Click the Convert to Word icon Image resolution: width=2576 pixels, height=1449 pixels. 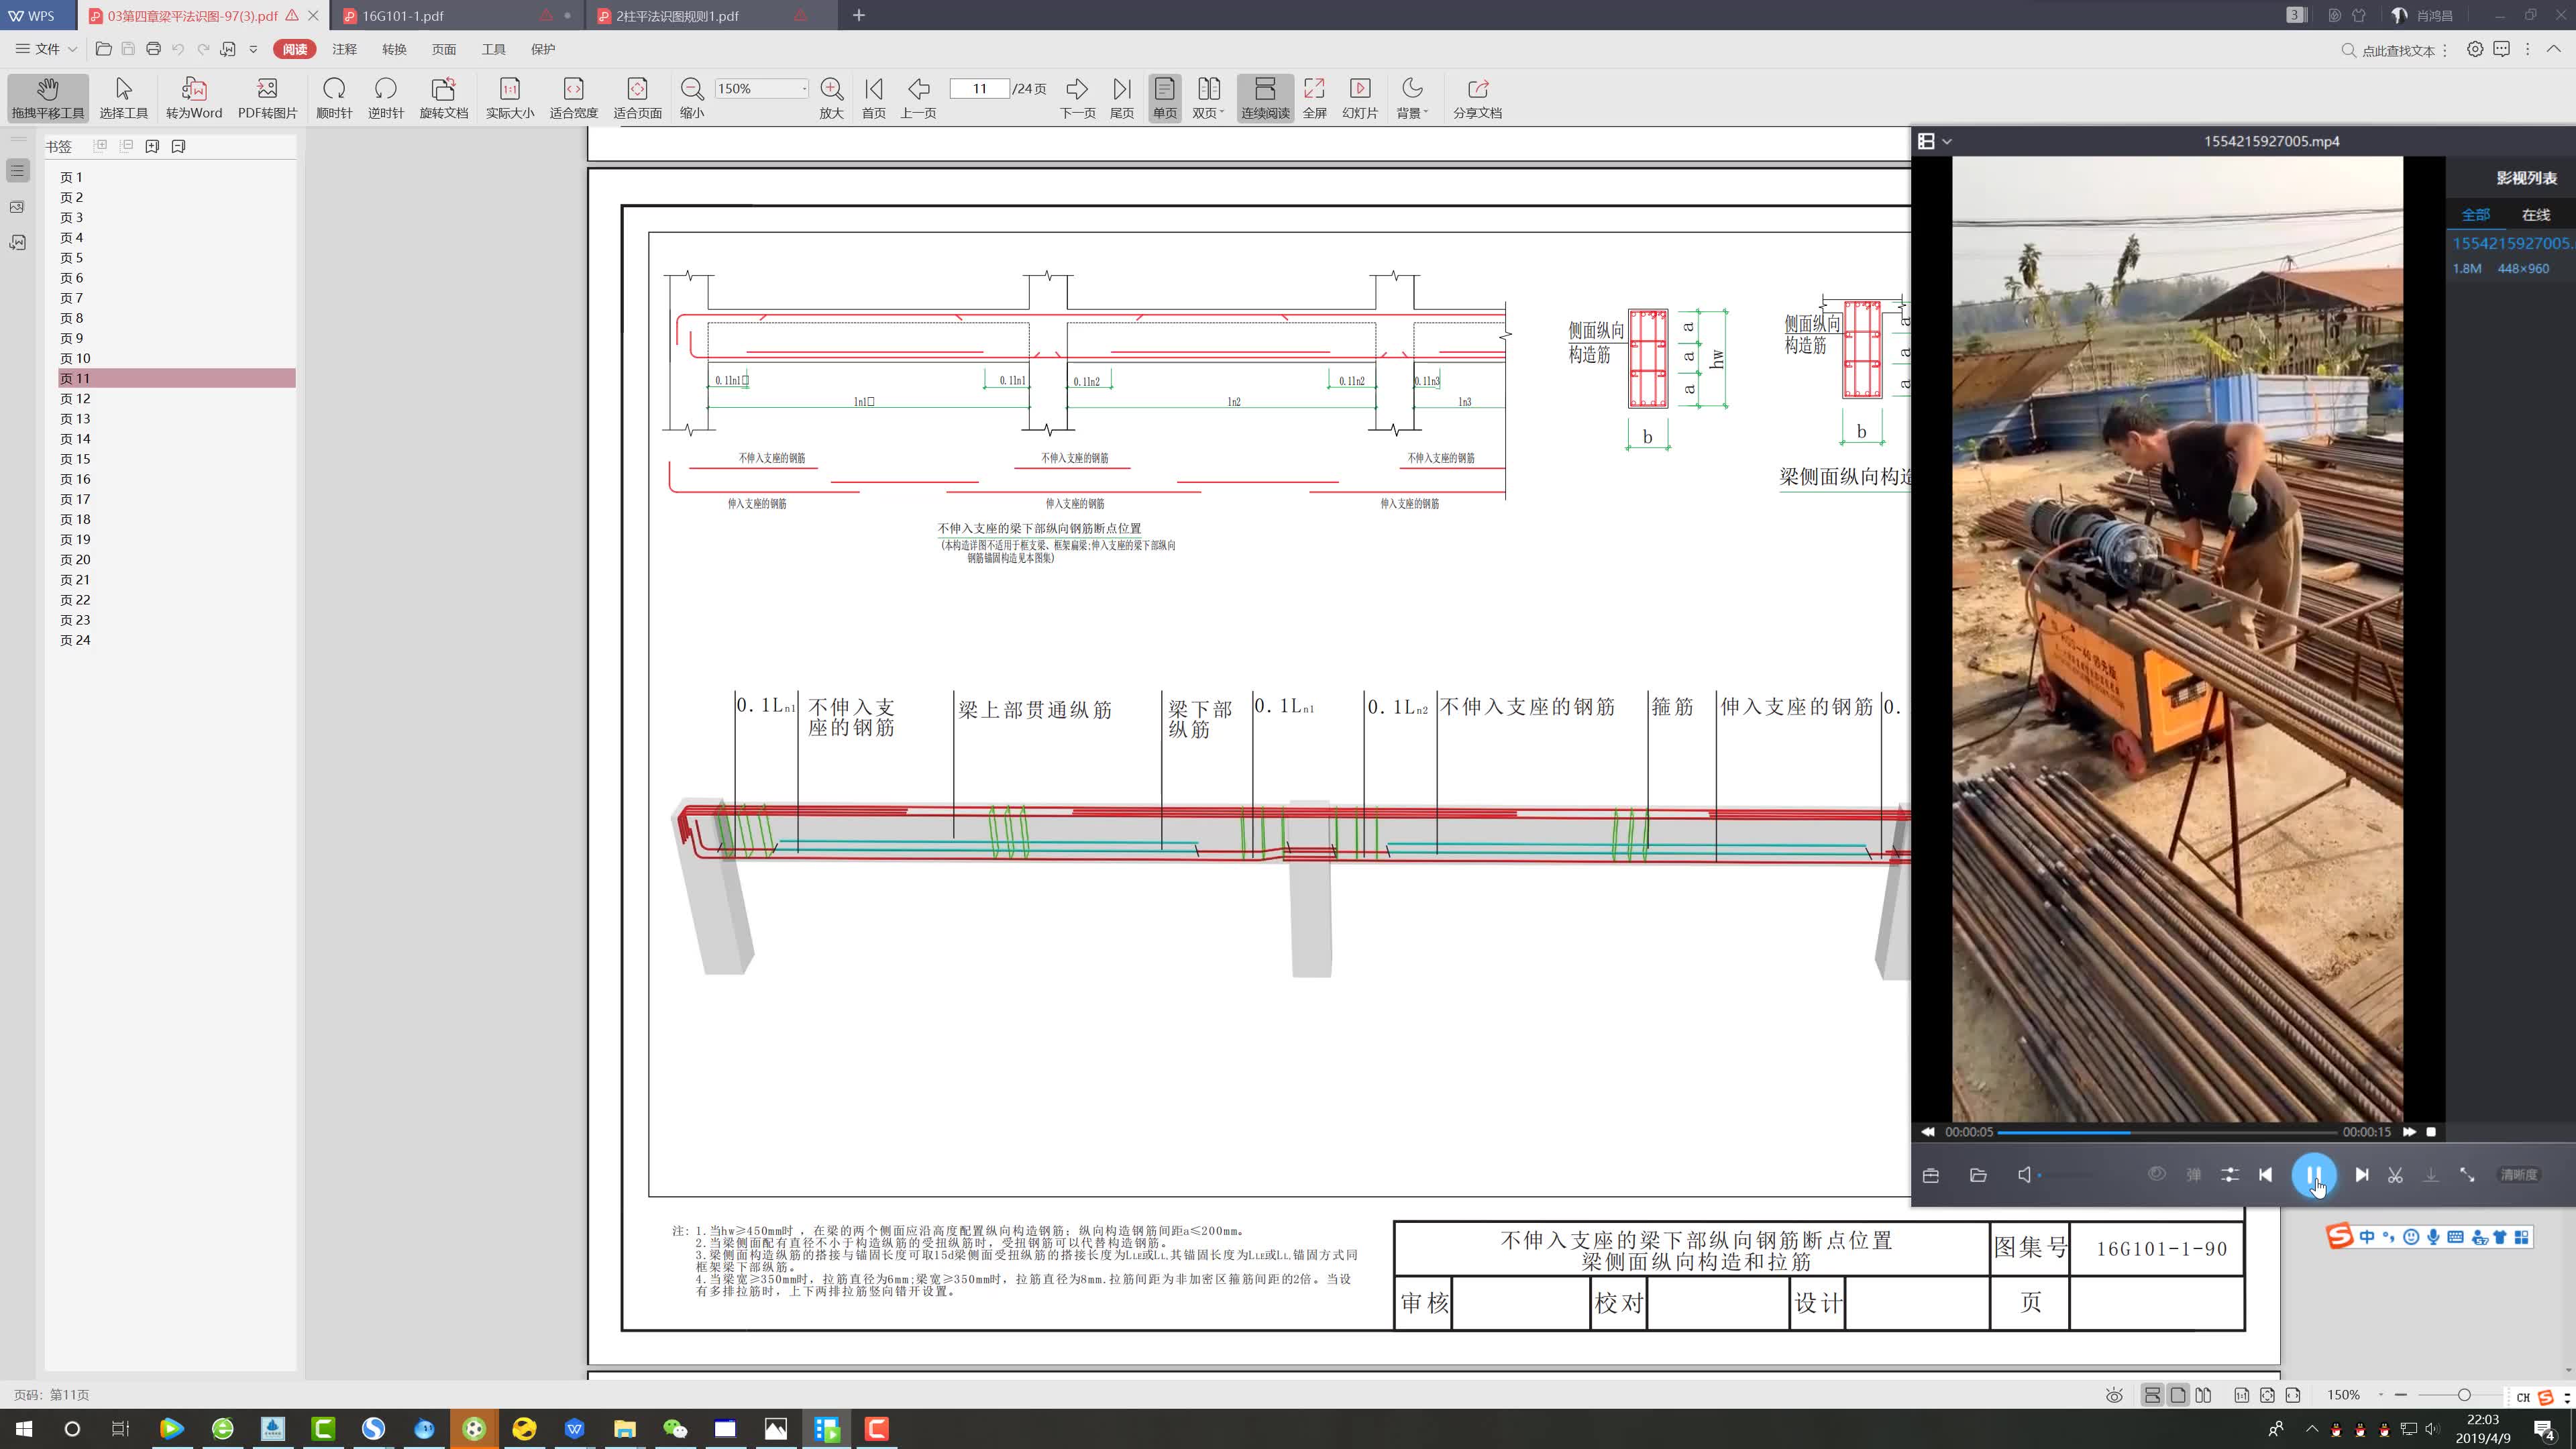194,98
